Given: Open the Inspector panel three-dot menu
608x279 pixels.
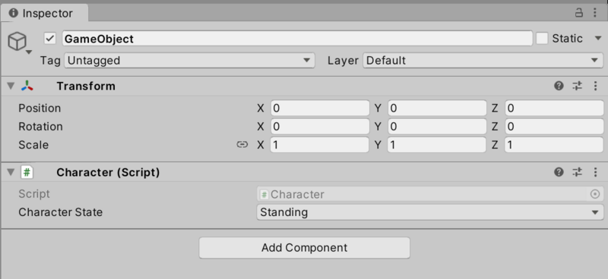Looking at the screenshot, I should 595,13.
